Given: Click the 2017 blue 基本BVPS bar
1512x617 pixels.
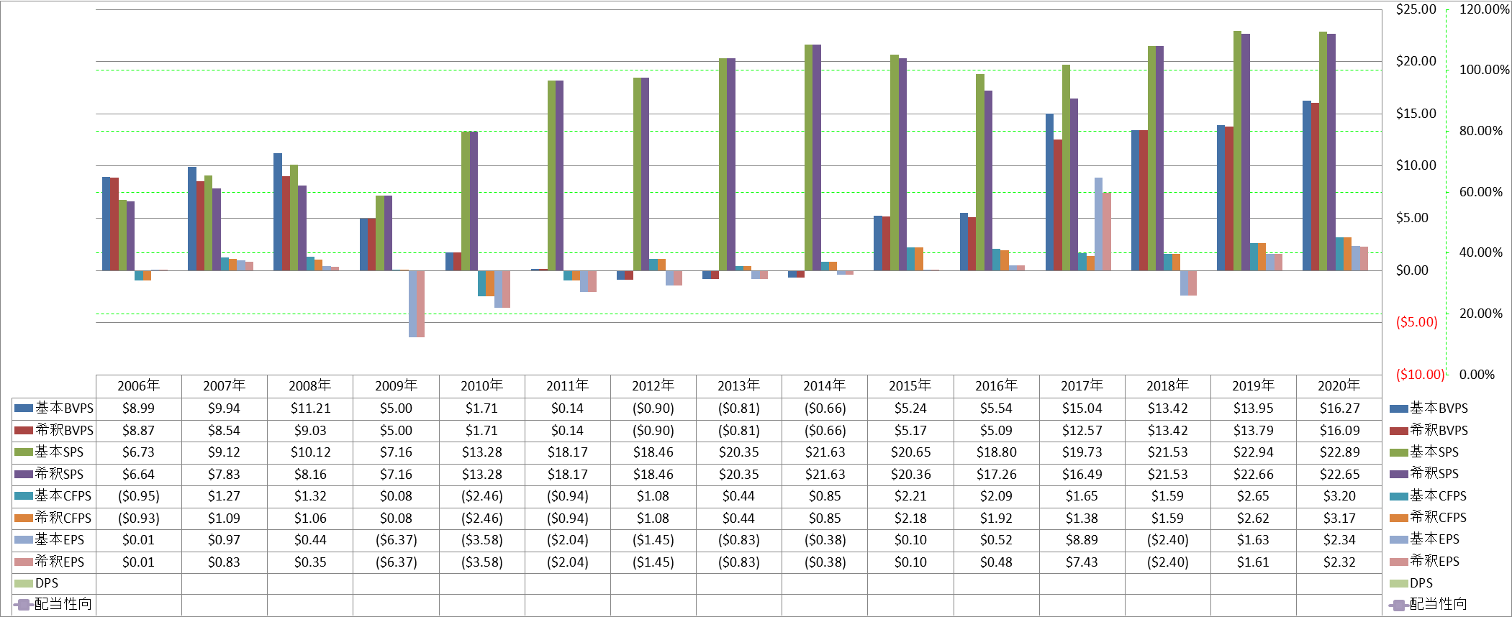Looking at the screenshot, I should pos(1049,192).
